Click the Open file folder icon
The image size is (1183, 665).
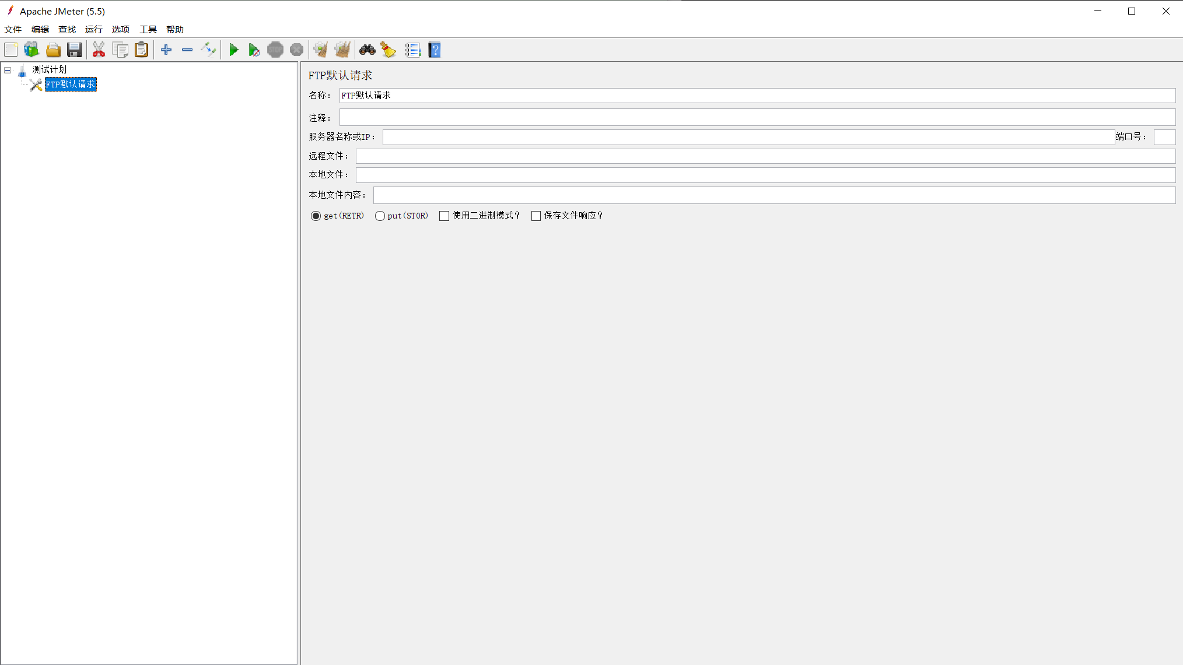tap(53, 50)
